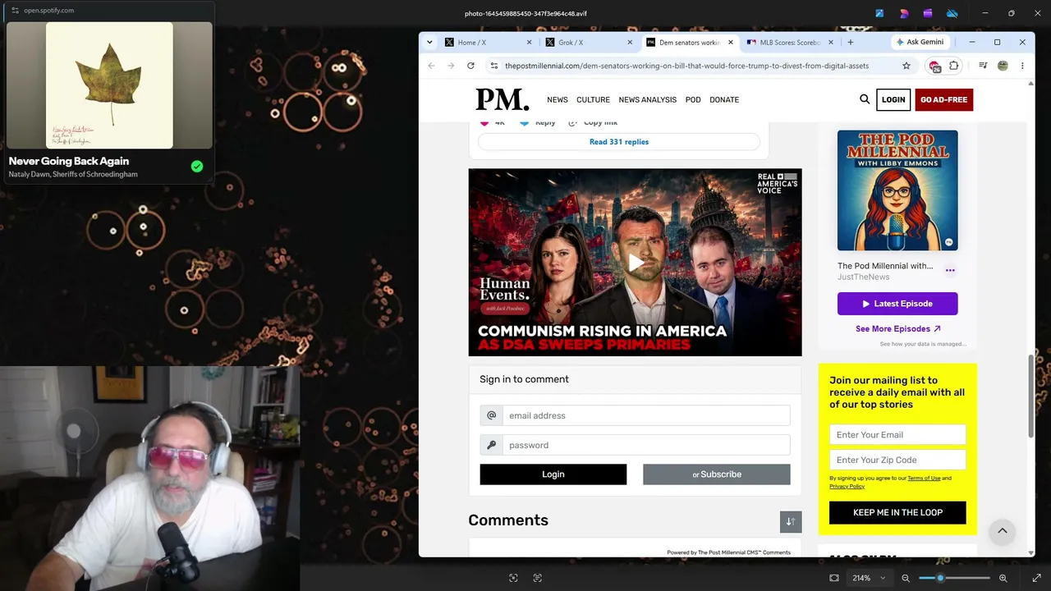
Task: Click the red extension icon with badge
Action: [x=934, y=66]
